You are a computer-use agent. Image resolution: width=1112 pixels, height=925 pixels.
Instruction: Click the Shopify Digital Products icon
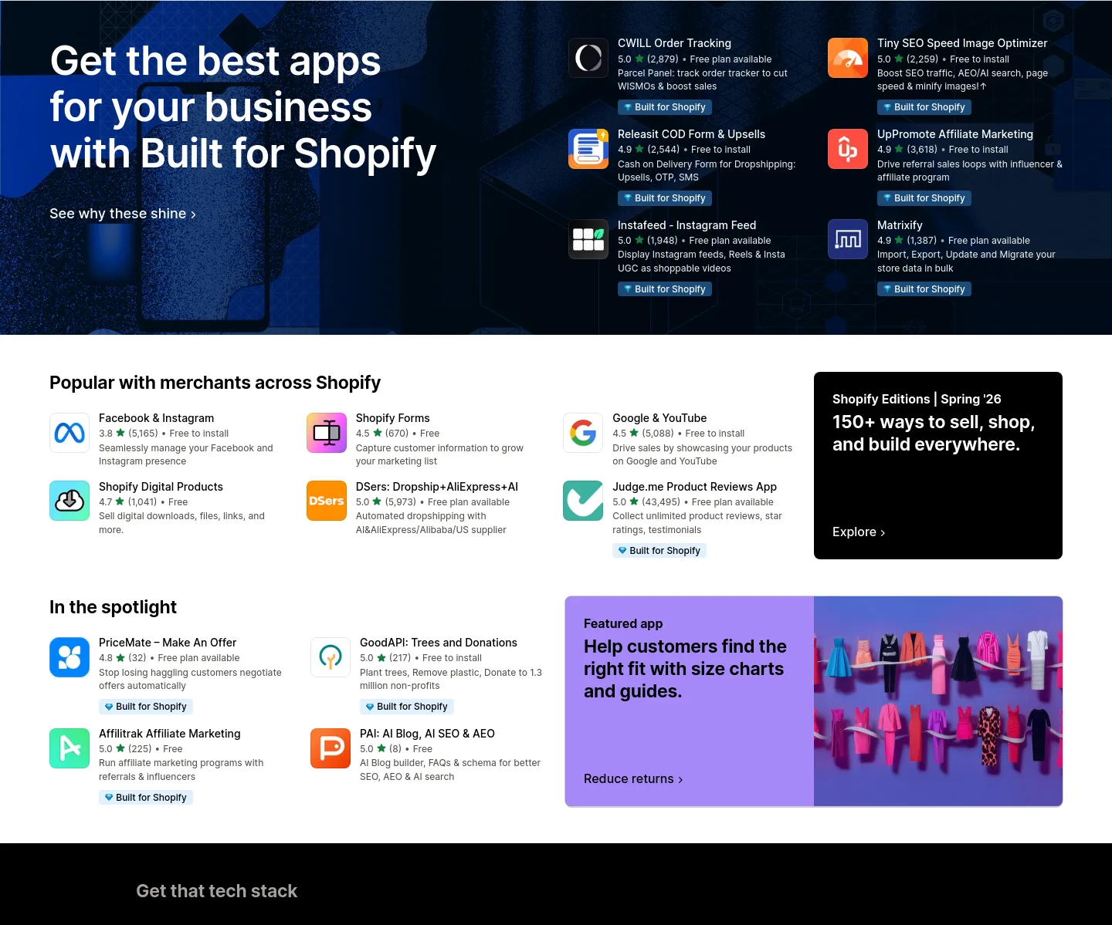pos(69,501)
